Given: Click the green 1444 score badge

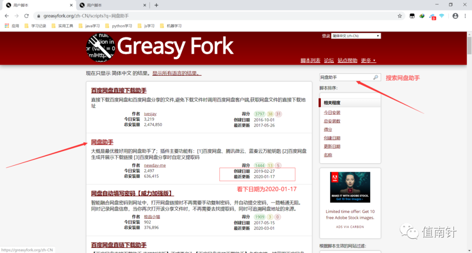Looking at the screenshot, I should click(260, 165).
